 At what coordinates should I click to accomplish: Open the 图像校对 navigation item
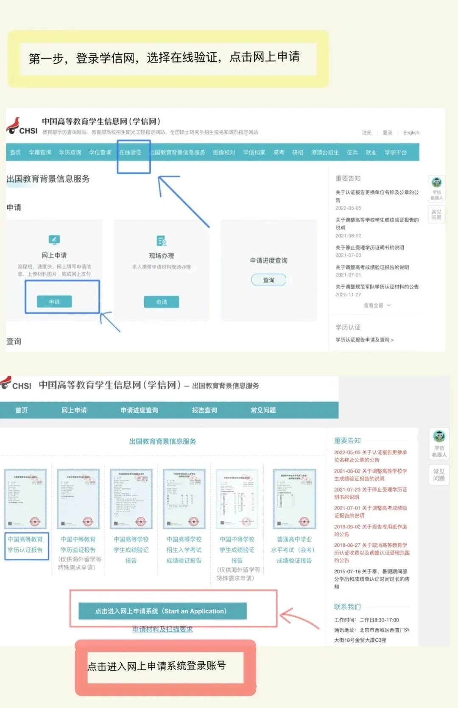224,152
